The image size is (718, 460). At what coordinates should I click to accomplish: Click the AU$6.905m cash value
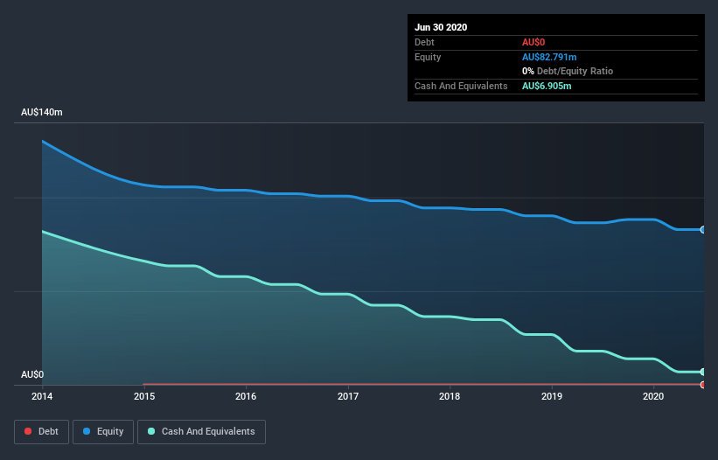coord(547,86)
